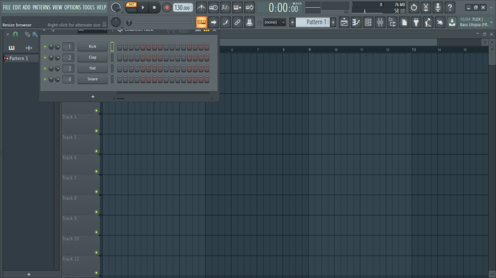The height and width of the screenshot is (278, 496).
Task: Click the content library download icon
Action: (452, 23)
